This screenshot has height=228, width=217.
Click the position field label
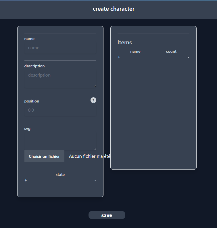click(x=32, y=101)
